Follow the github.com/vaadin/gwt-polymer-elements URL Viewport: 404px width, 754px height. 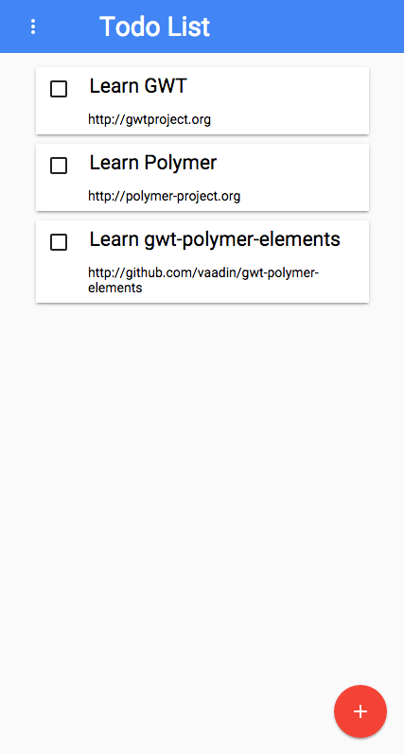pos(203,280)
